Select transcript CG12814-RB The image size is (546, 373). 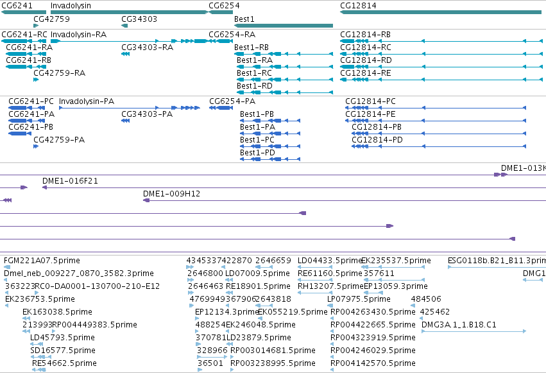click(365, 35)
